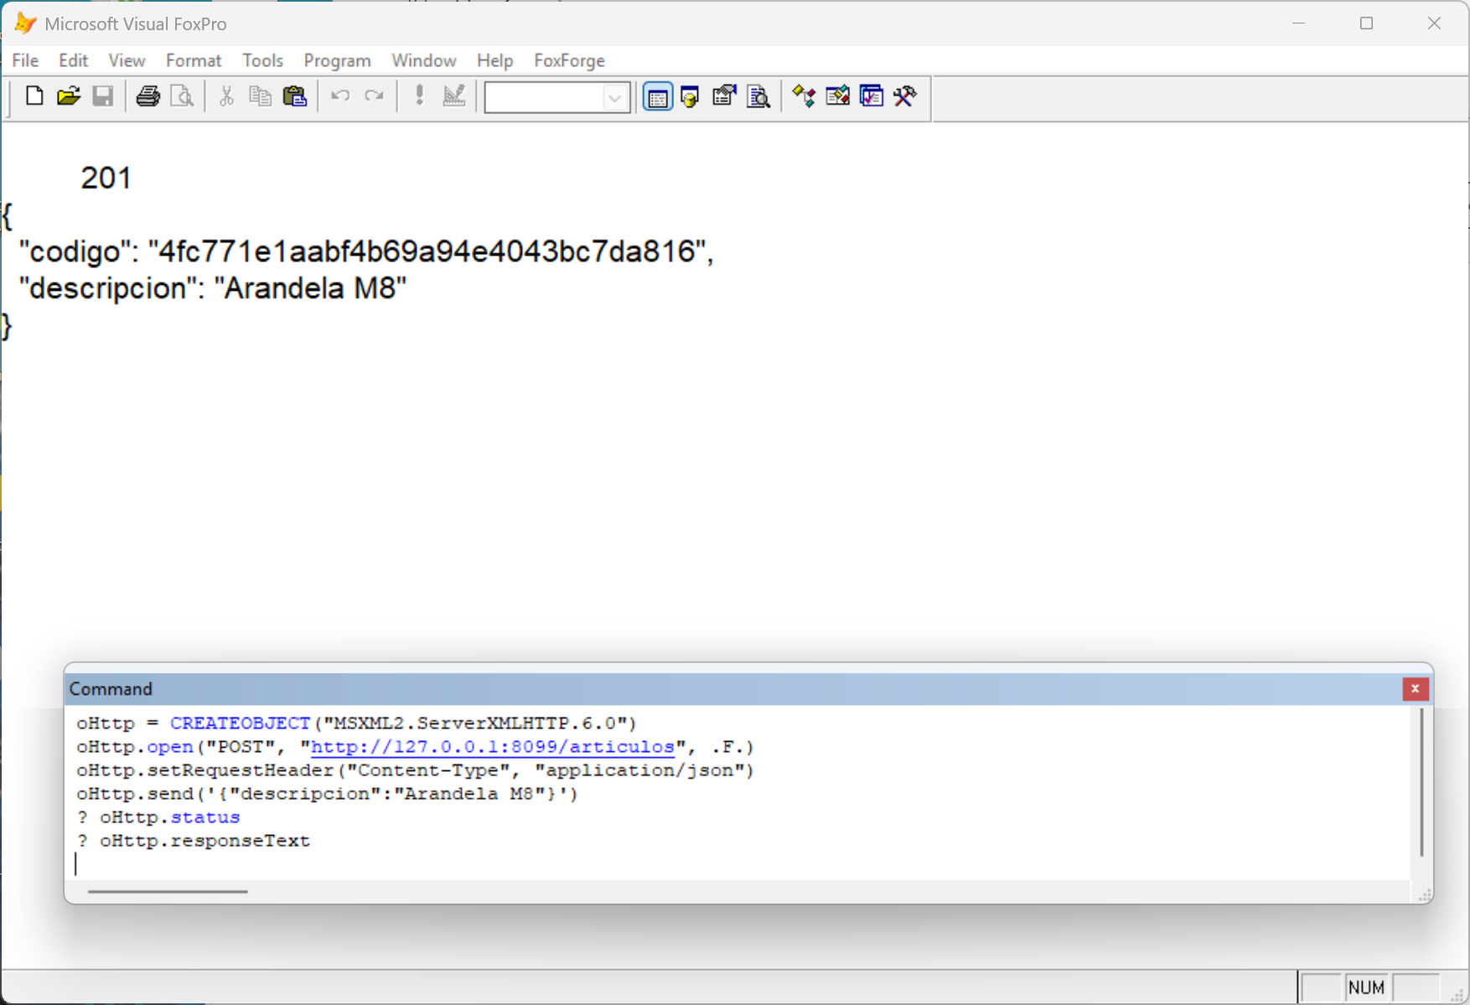Click the Command window vertical scrollbar
The image size is (1470, 1005).
[1421, 783]
